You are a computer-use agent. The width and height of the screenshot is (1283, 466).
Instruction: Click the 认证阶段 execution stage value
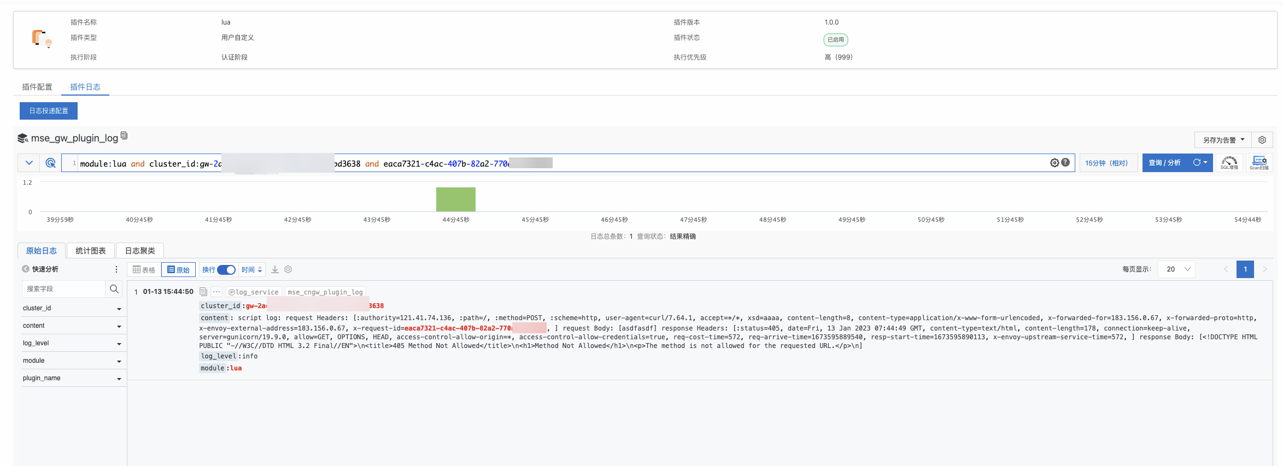[x=235, y=57]
